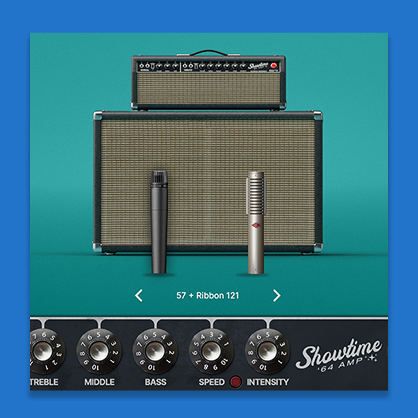Click the Showtime '64 Amp logo
The height and width of the screenshot is (418, 418).
coord(339,358)
